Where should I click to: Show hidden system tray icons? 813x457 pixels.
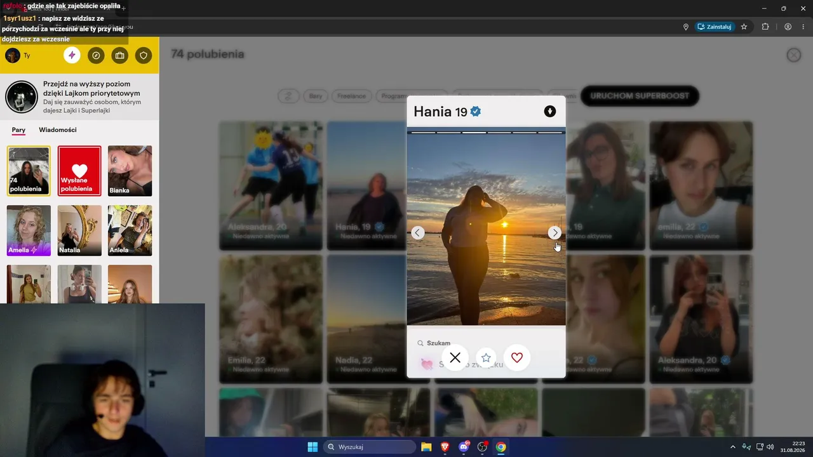pos(733,447)
